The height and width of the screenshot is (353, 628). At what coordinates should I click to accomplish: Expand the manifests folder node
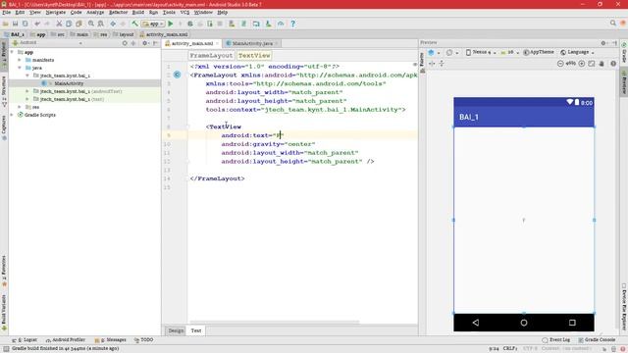coord(20,60)
